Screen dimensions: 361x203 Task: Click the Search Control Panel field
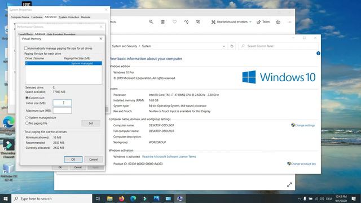click(x=278, y=46)
